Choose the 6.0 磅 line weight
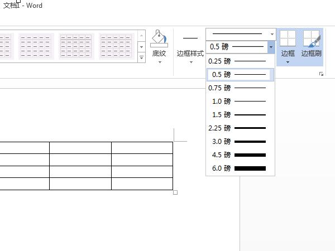Viewport: 335px width, 251px height. [x=240, y=168]
